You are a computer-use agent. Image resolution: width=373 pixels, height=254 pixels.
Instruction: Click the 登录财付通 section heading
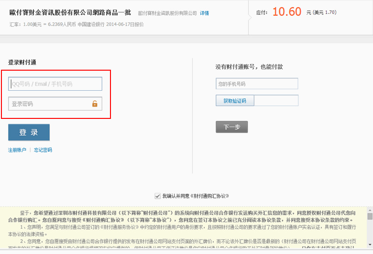(x=22, y=63)
